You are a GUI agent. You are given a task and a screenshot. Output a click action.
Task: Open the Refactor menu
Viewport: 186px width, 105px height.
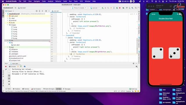click(x=58, y=1)
